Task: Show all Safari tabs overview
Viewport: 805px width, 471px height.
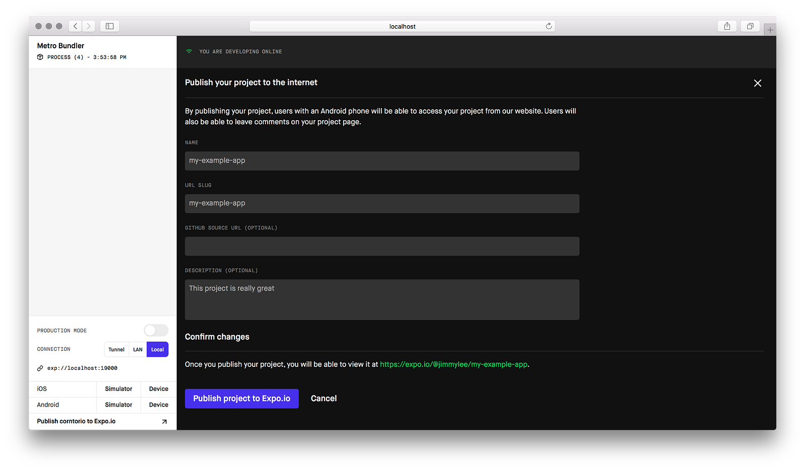Action: 750,26
